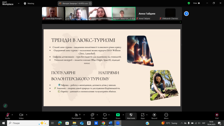Open Dropbox from taskbar
Screen dimensions: 224x126
click(96, 123)
